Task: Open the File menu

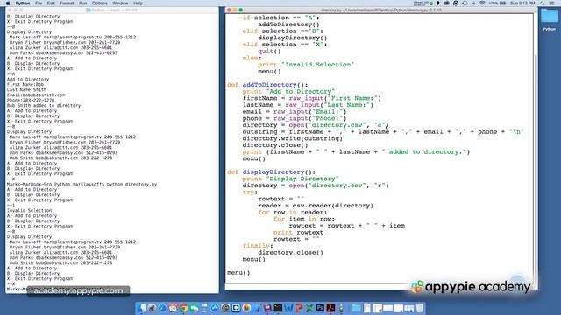Action: pos(39,3)
